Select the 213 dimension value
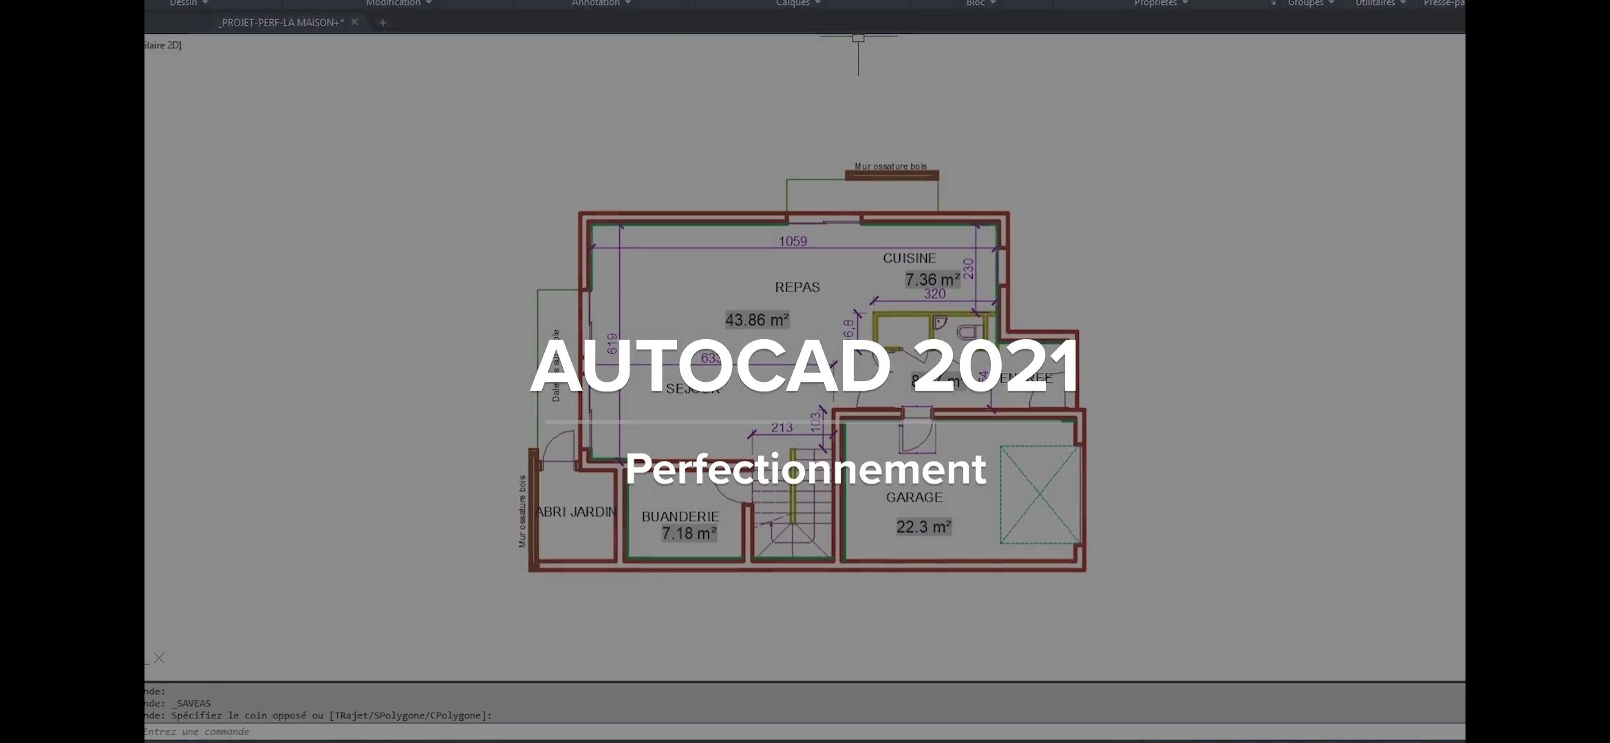The width and height of the screenshot is (1610, 743). 782,427
